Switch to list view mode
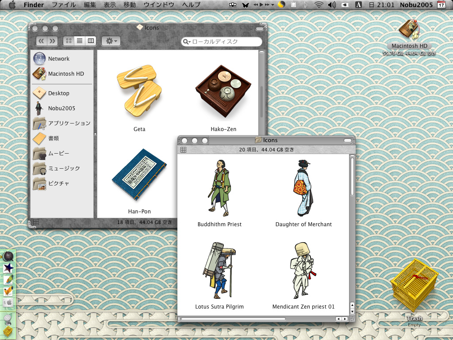This screenshot has height=340, width=453. coord(80,41)
